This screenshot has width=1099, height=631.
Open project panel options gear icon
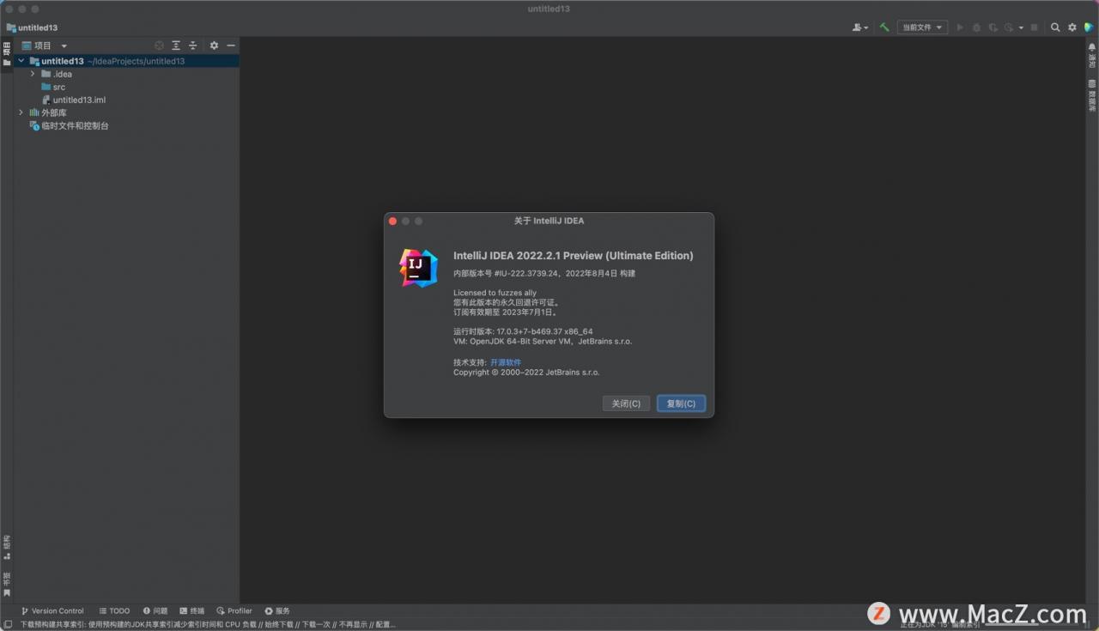click(x=214, y=46)
